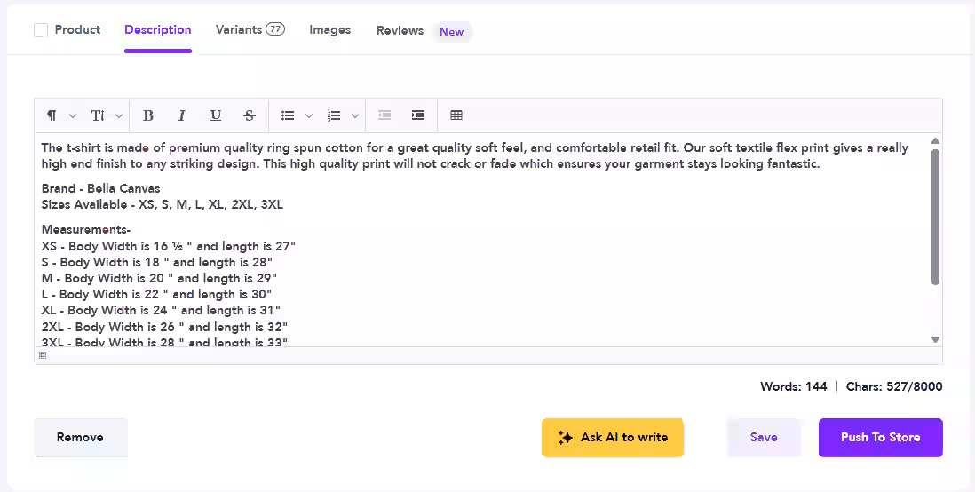Expand the text size dropdown arrow
This screenshot has height=492, width=975.
tap(119, 115)
